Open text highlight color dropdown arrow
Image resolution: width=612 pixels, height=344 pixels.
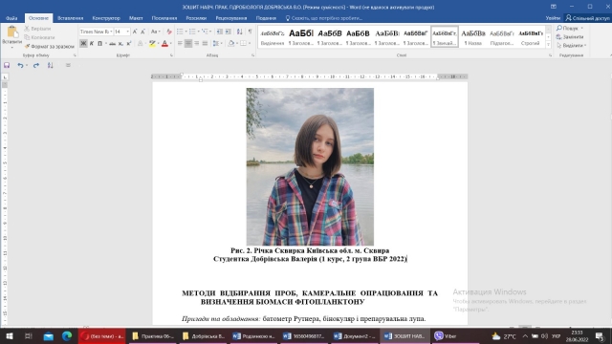tap(158, 43)
